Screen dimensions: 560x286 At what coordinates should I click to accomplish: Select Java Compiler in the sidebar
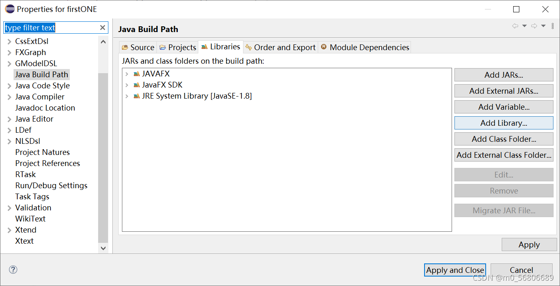click(x=39, y=97)
